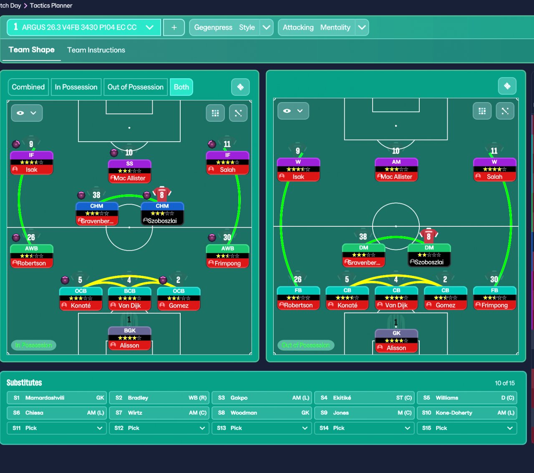
Task: Select Isak W card on right pitch
Action: (x=298, y=170)
